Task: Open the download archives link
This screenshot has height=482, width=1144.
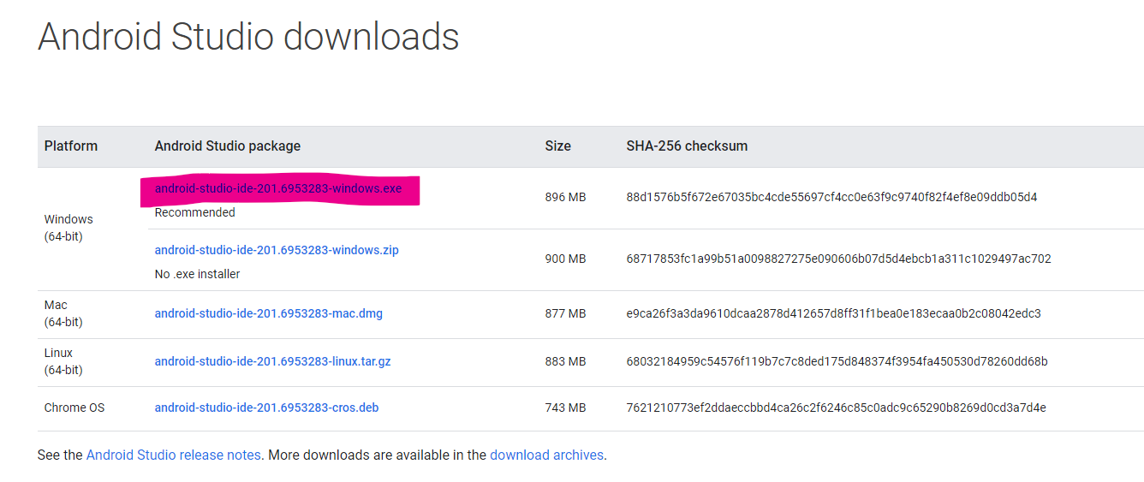Action: pos(546,455)
